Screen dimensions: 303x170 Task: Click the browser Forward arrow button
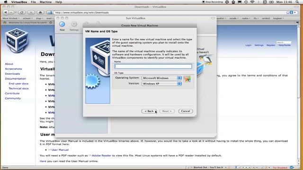pos(11,12)
